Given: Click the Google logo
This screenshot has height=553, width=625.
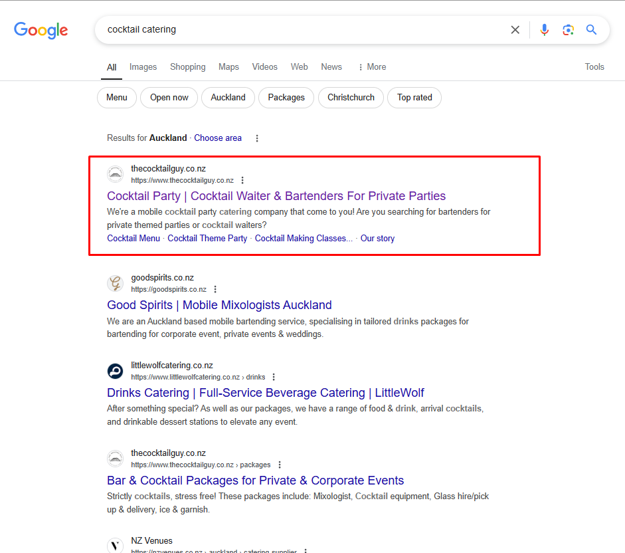Looking at the screenshot, I should tap(41, 31).
